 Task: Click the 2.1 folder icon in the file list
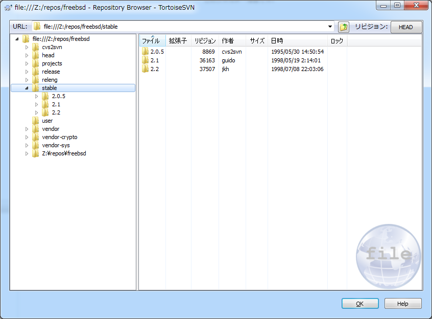[145, 60]
